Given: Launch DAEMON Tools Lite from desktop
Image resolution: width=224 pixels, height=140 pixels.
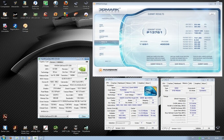Looking at the screenshot, I should 35,5.
